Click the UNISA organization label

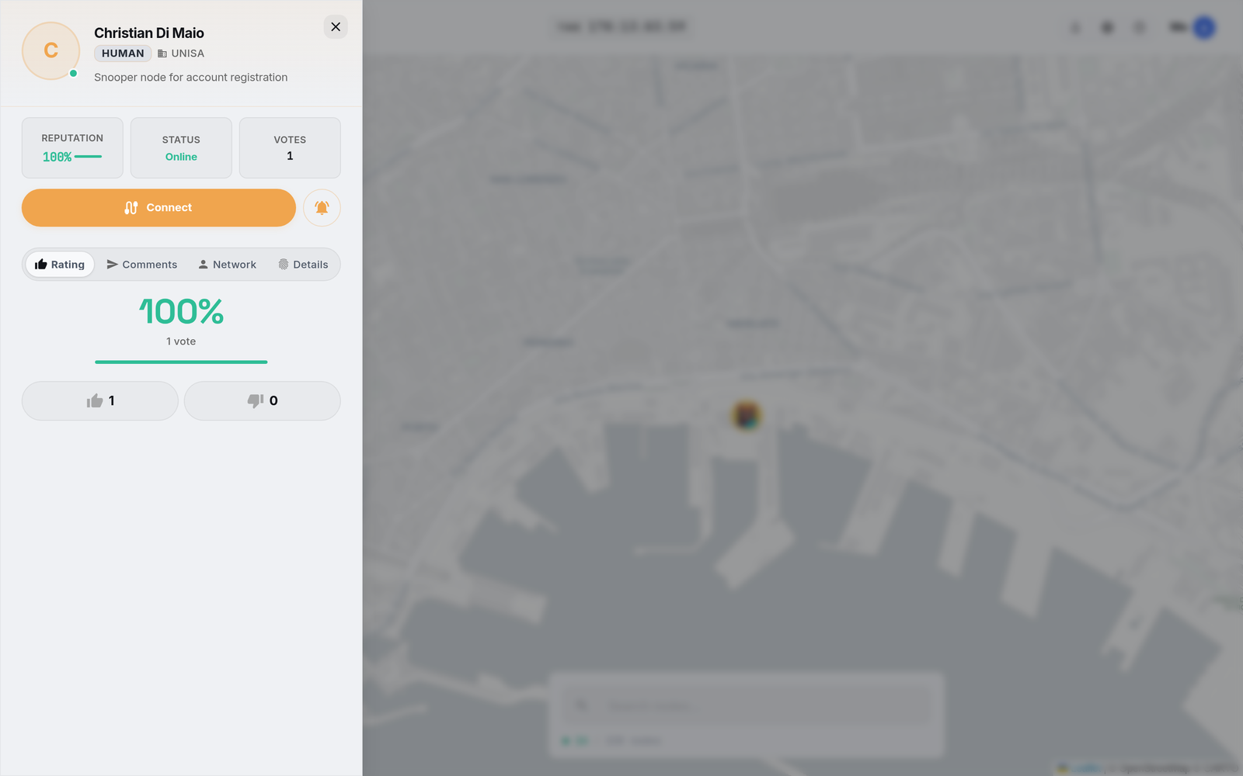pyautogui.click(x=187, y=54)
